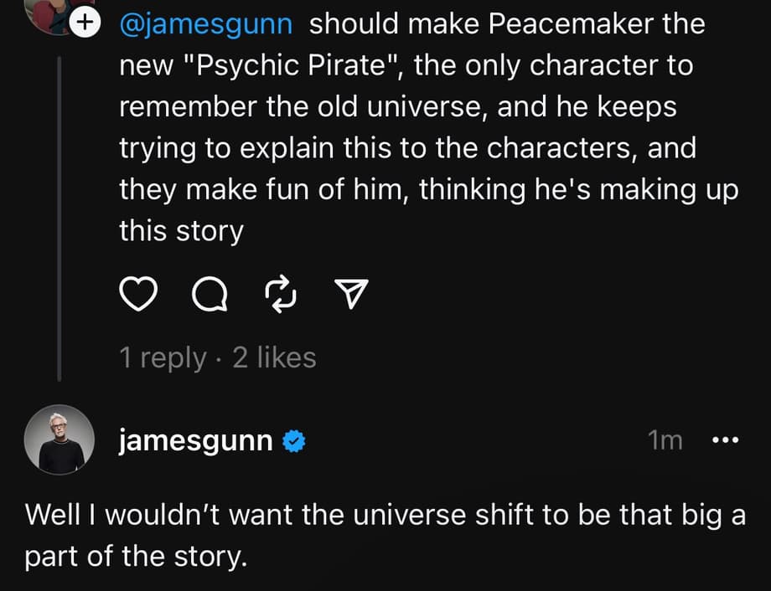Show who liked via "2 likes"
The height and width of the screenshot is (591, 771).
click(x=274, y=357)
